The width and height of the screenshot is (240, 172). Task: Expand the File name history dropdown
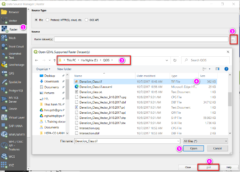tap(178, 141)
